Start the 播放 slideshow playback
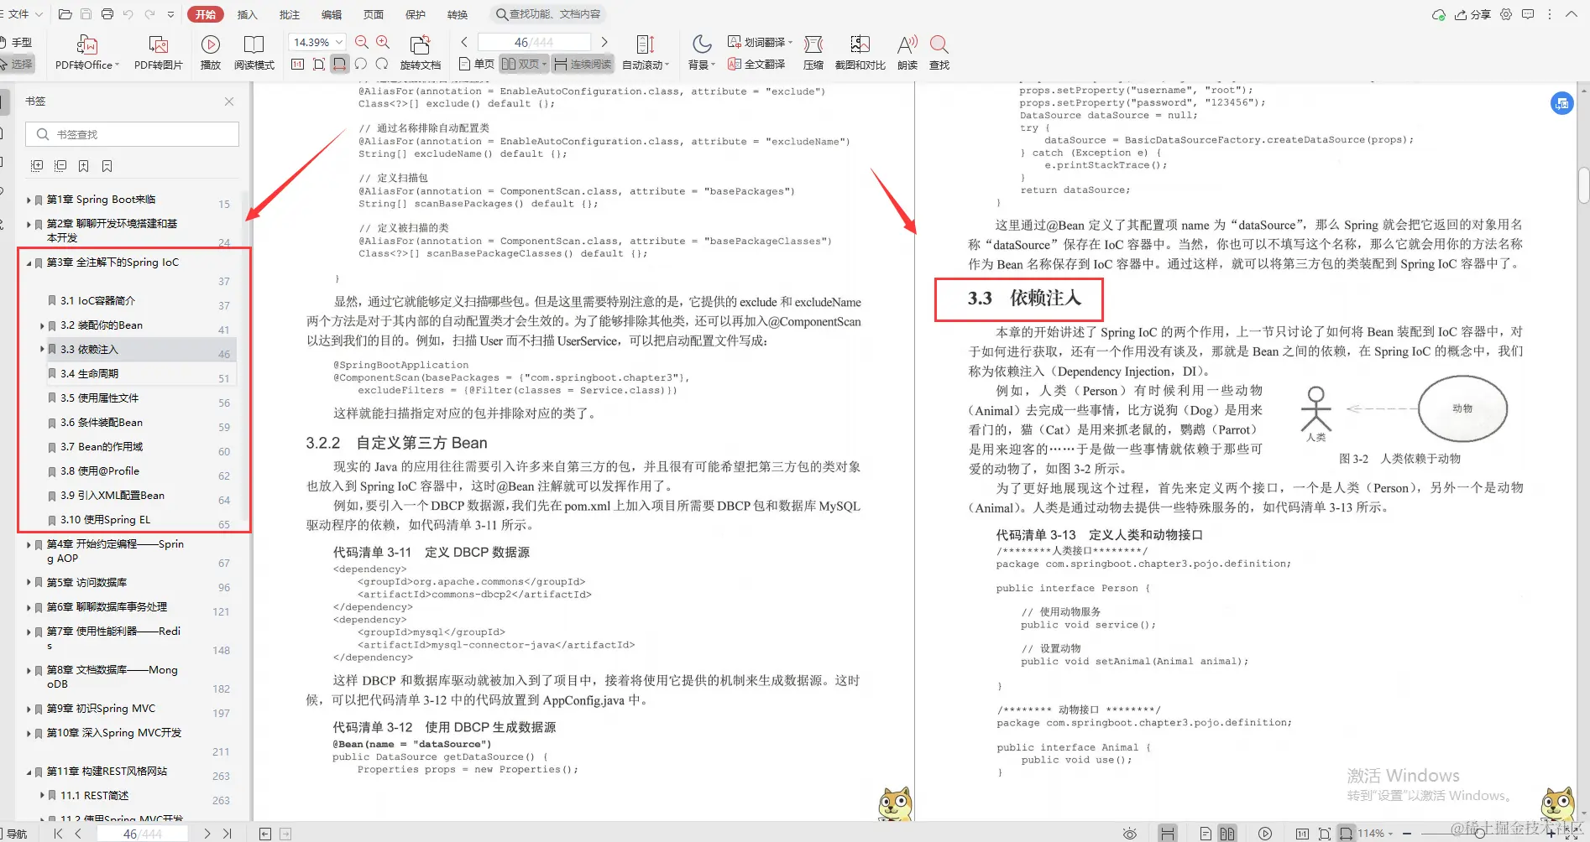1590x842 pixels. [209, 50]
